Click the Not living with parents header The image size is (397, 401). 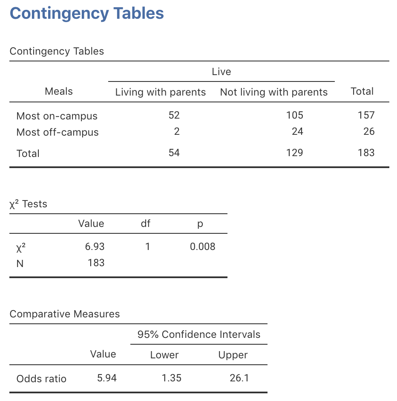[273, 92]
